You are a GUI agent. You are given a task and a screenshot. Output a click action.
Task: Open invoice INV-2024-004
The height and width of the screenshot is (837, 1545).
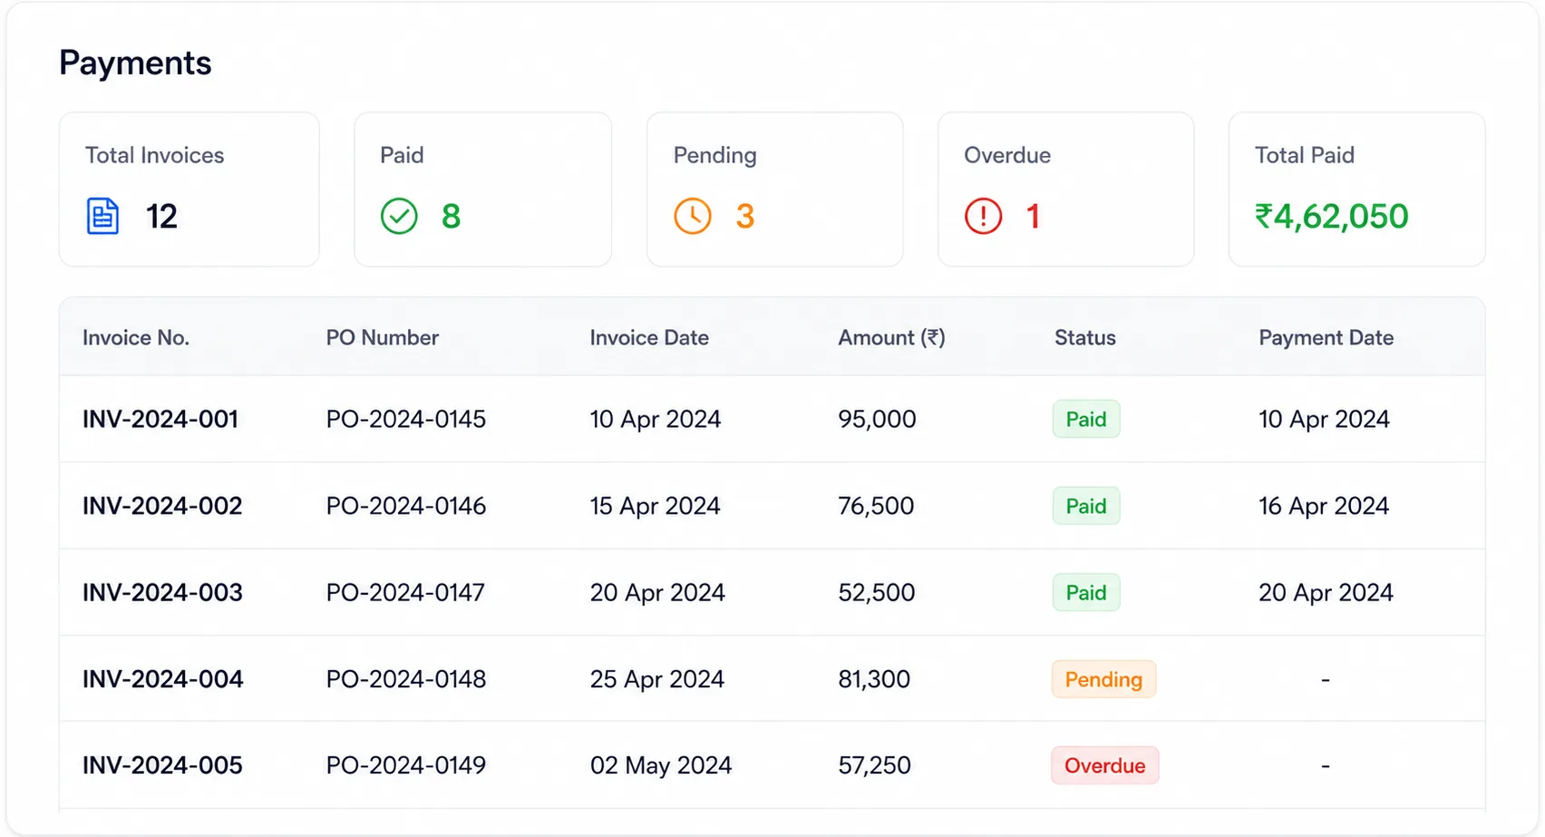(x=163, y=678)
